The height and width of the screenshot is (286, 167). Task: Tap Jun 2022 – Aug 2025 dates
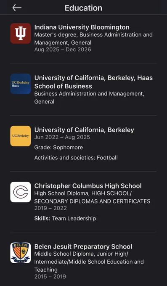(x=62, y=137)
